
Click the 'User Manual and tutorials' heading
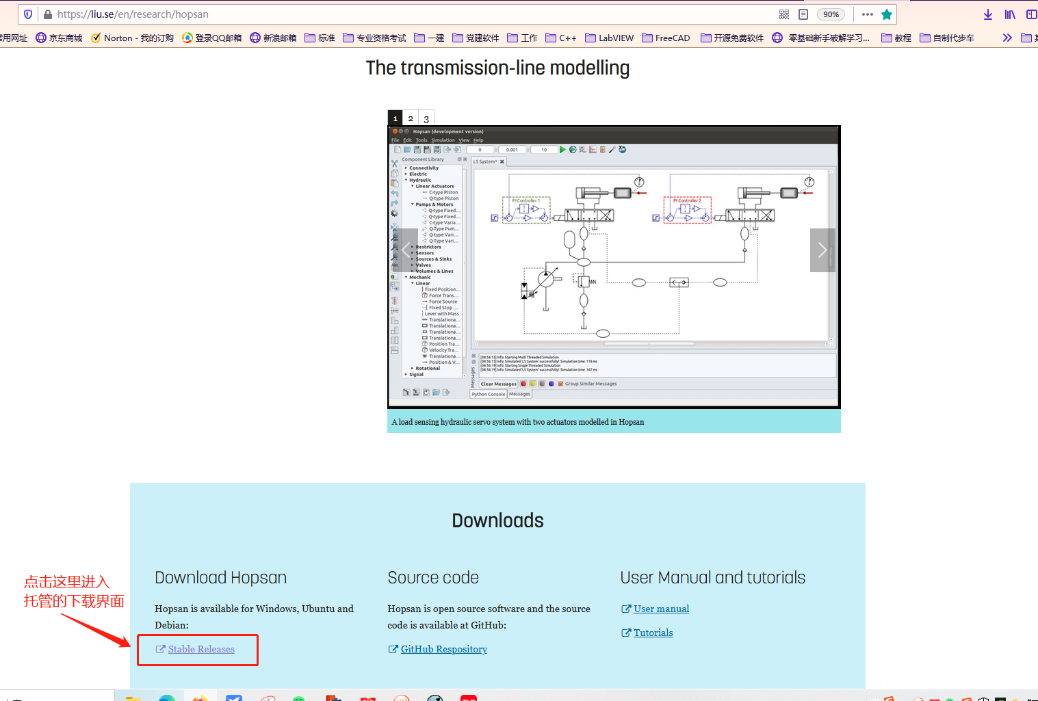[713, 577]
